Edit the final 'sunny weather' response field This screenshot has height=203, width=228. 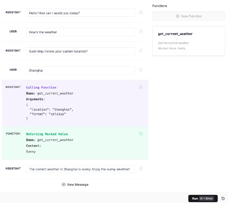click(81, 169)
